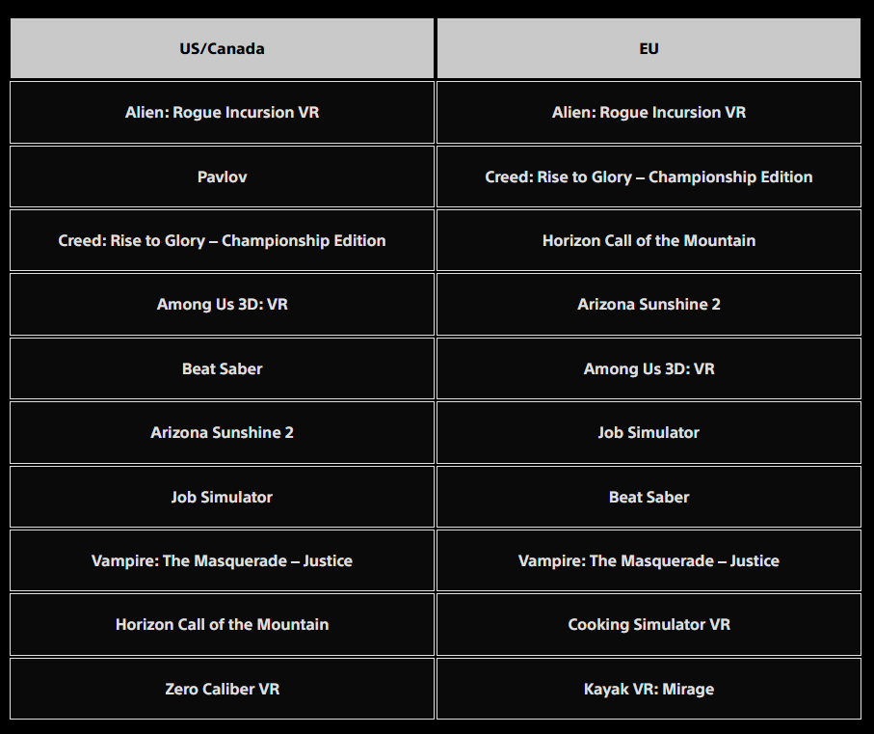The height and width of the screenshot is (734, 874).
Task: Click the Kayak VR: Mirage cell
Action: [x=649, y=689]
